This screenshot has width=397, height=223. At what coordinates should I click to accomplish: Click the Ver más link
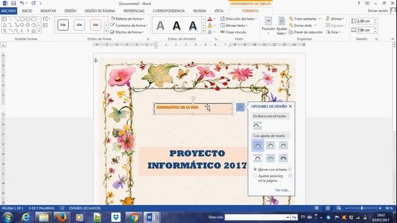(x=283, y=190)
